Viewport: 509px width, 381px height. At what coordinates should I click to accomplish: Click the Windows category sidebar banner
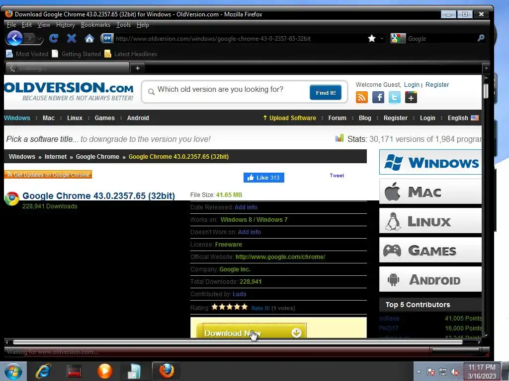click(430, 162)
